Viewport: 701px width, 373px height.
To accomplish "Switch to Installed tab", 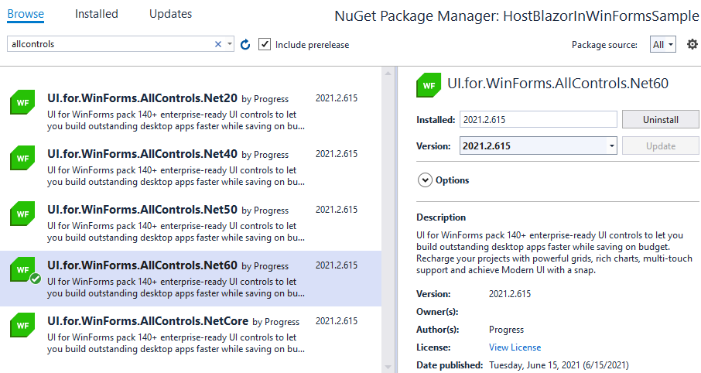I will [x=97, y=14].
